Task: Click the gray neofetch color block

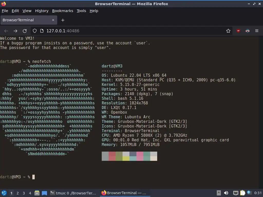Action: tap(105, 156)
